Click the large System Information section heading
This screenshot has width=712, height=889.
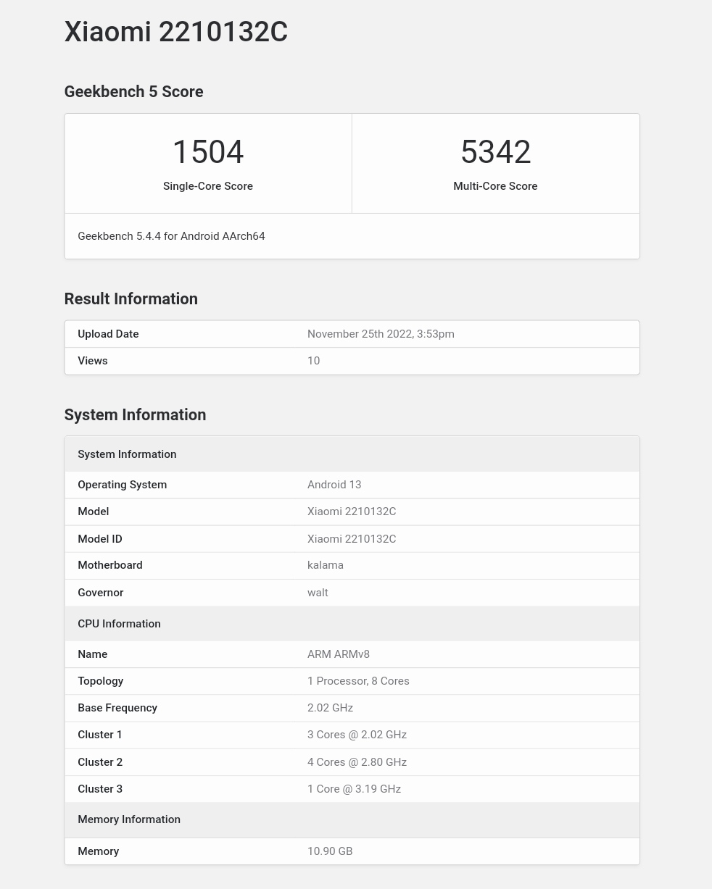coord(135,415)
